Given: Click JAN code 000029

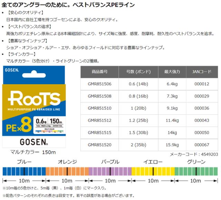Looking at the screenshot, I should point(202,96).
